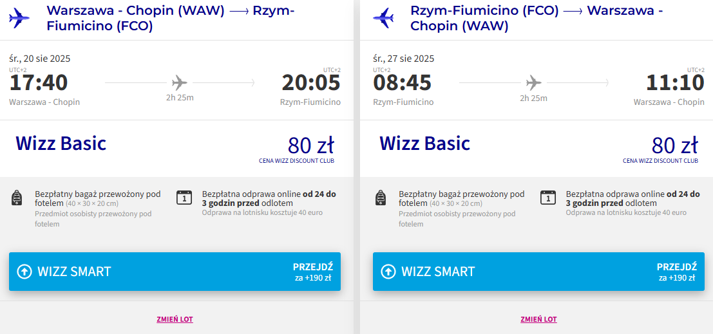Click the airplane icon beside Rzym-Fiumicino (FCO) header
713x334 pixels.
383,18
